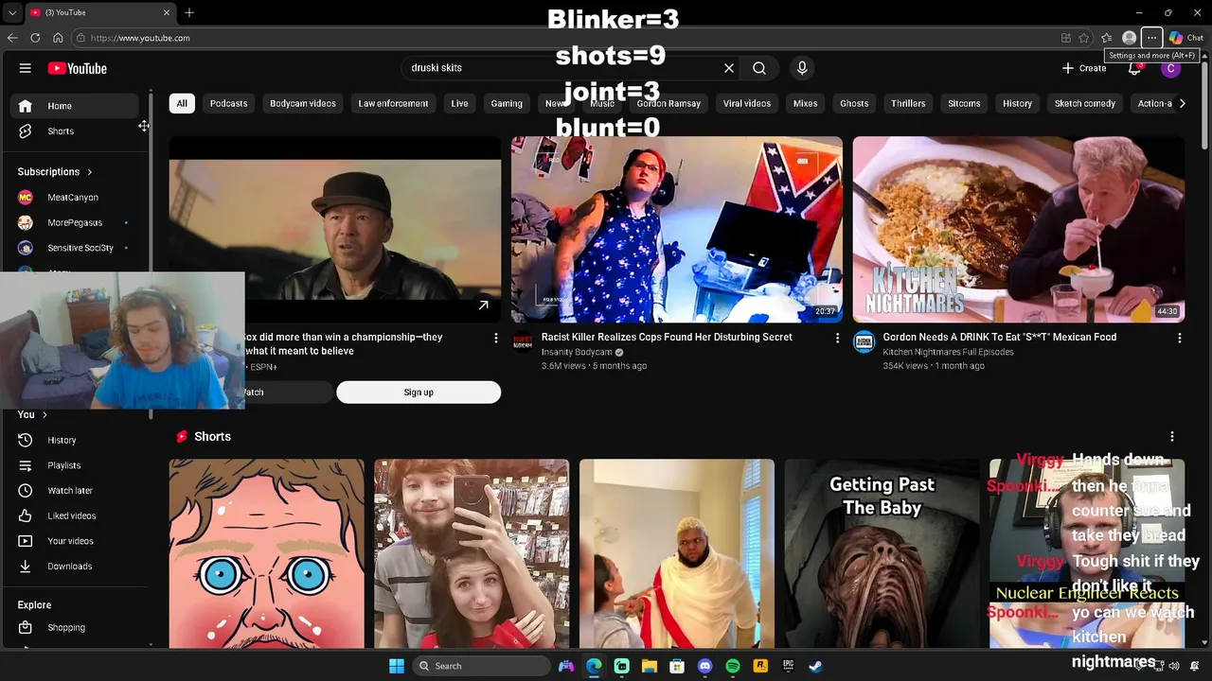Click the YouTube logo
Image resolution: width=1212 pixels, height=681 pixels.
[77, 68]
